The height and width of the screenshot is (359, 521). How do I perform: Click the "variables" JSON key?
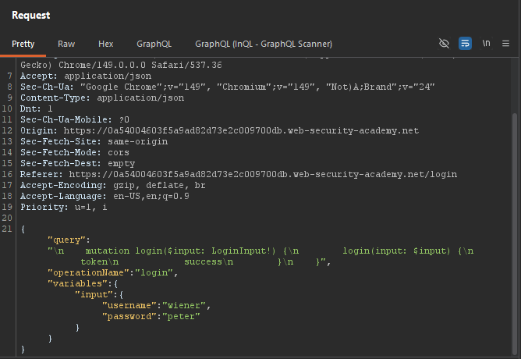click(77, 284)
